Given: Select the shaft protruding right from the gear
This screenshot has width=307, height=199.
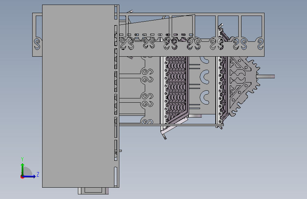Looking at the screenshot, I should coord(266,76).
